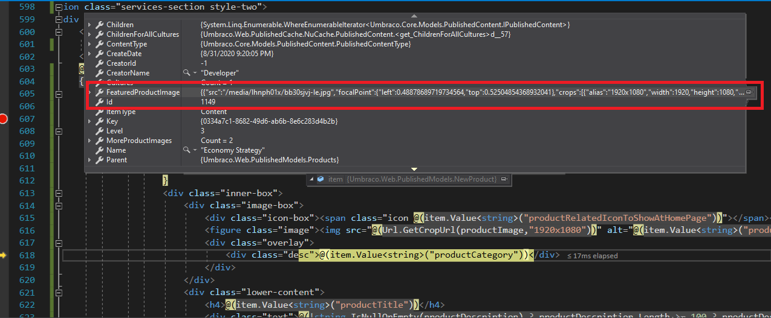Collapse code outlining at line 605
This screenshot has width=771, height=318.
[x=59, y=94]
